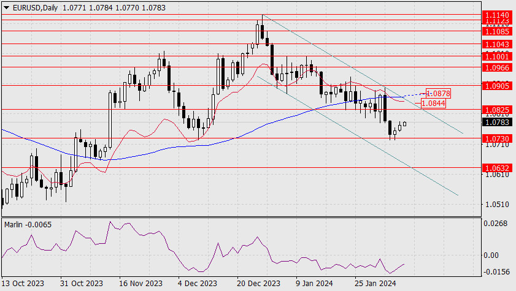This screenshot has width=516, height=291.
Task: Select the 1.0632 support level label
Action: pyautogui.click(x=497, y=168)
